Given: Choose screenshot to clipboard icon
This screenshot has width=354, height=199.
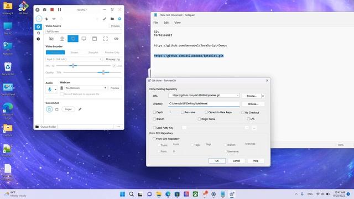Looking at the screenshot, I should [x=57, y=109].
